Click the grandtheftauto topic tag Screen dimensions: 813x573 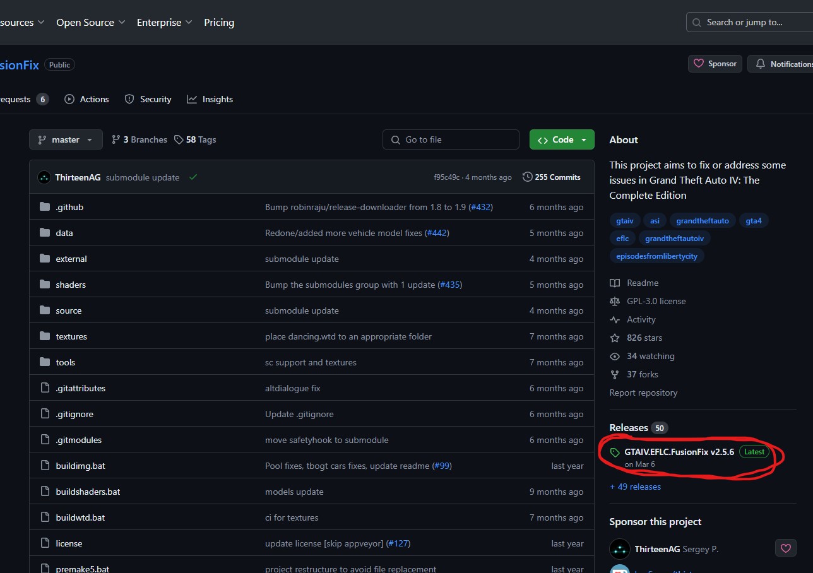pos(703,221)
